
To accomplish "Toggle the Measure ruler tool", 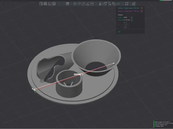I will (118, 4).
